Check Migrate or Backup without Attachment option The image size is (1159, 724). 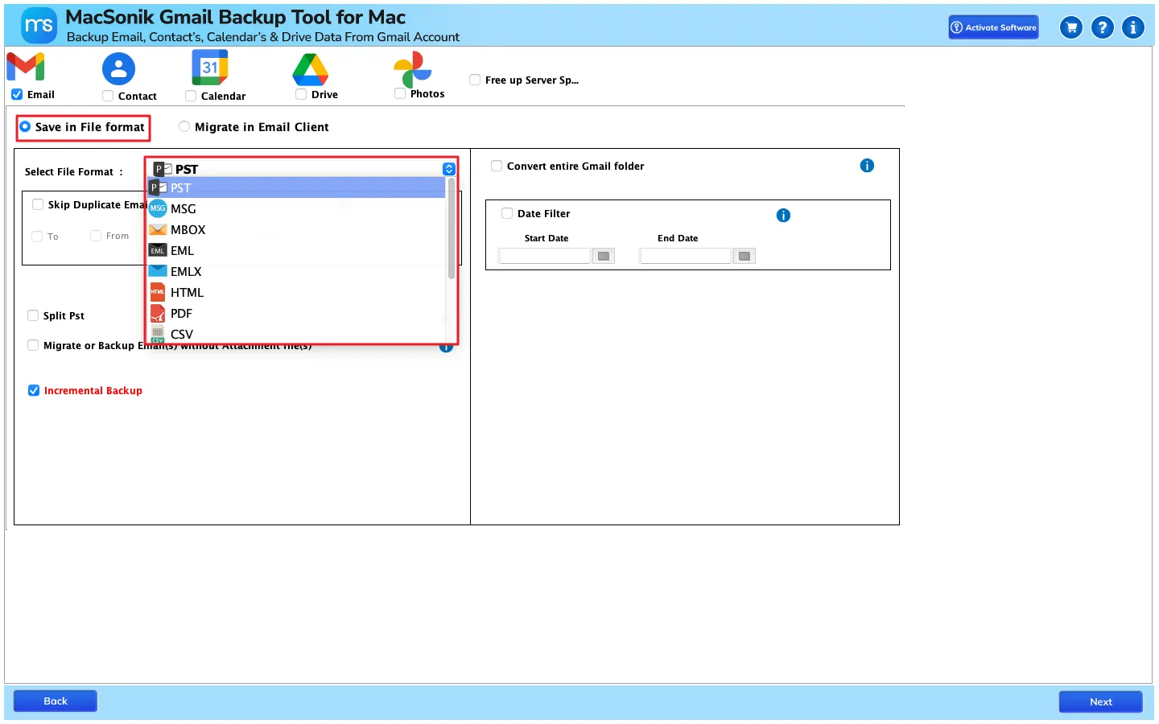[x=33, y=345]
